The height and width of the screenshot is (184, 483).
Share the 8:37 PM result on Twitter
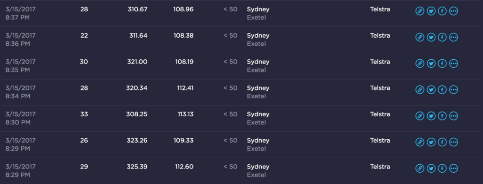tap(431, 11)
